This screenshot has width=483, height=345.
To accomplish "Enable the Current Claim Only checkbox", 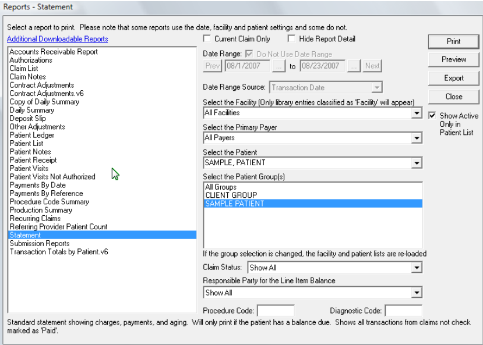I will [207, 38].
